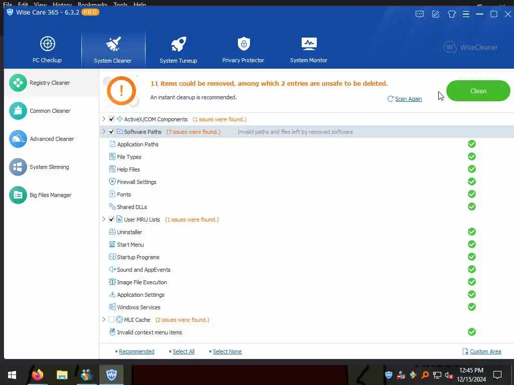Image resolution: width=514 pixels, height=385 pixels.
Task: Click the Help Files icon
Action: (112, 169)
